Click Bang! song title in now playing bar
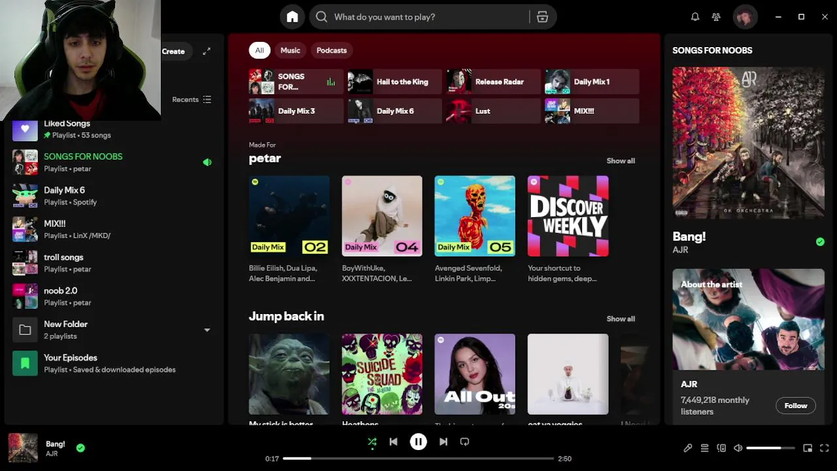 56,444
